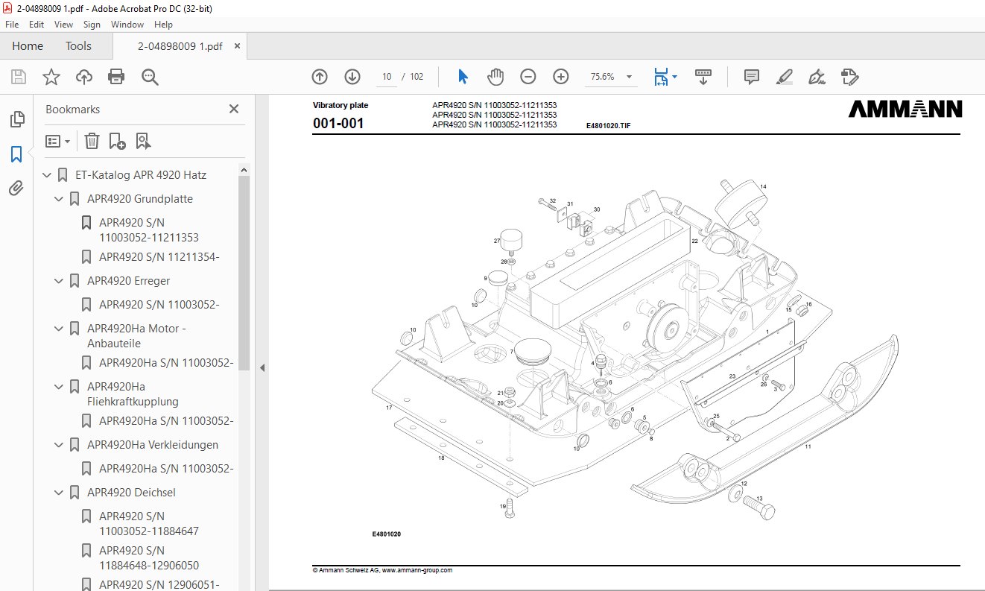Open the View menu

(63, 25)
